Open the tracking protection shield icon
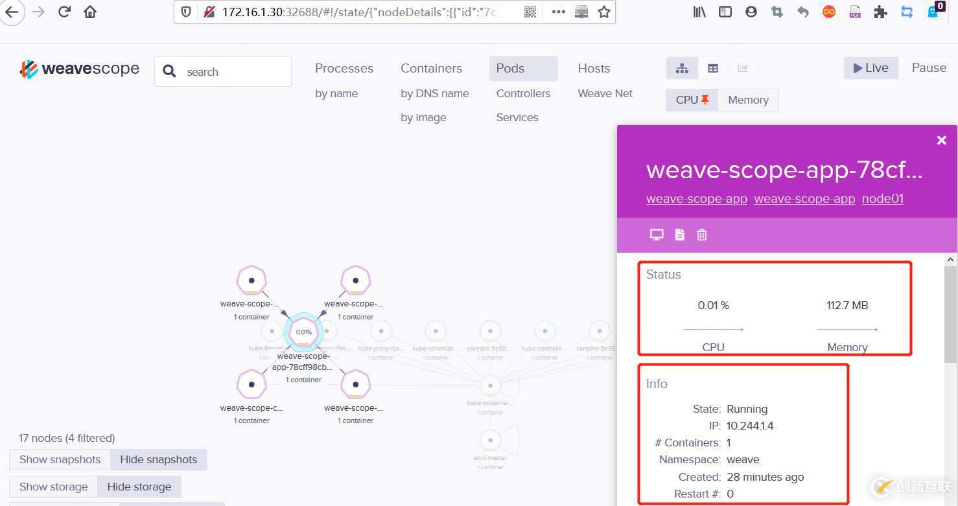 186,12
